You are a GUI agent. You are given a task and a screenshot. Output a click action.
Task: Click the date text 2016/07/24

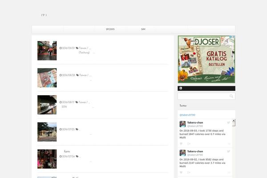(69, 156)
